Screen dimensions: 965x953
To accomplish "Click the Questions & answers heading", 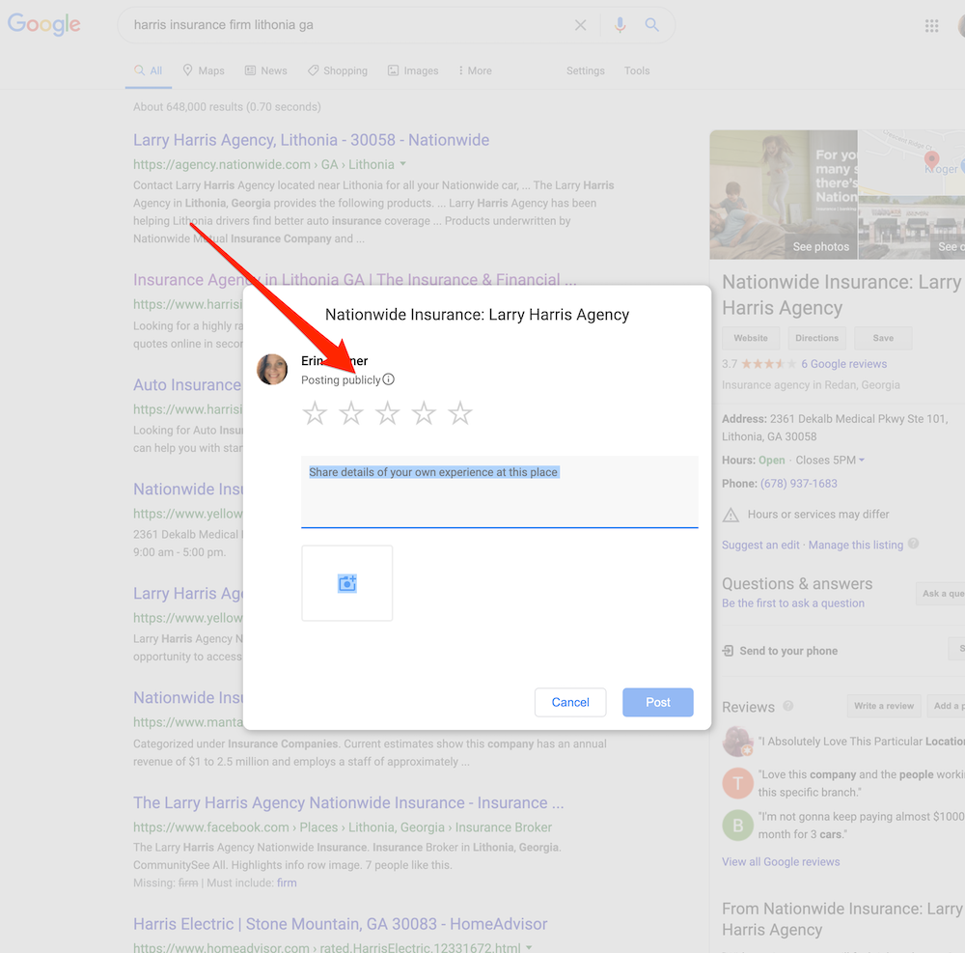I will click(x=797, y=583).
